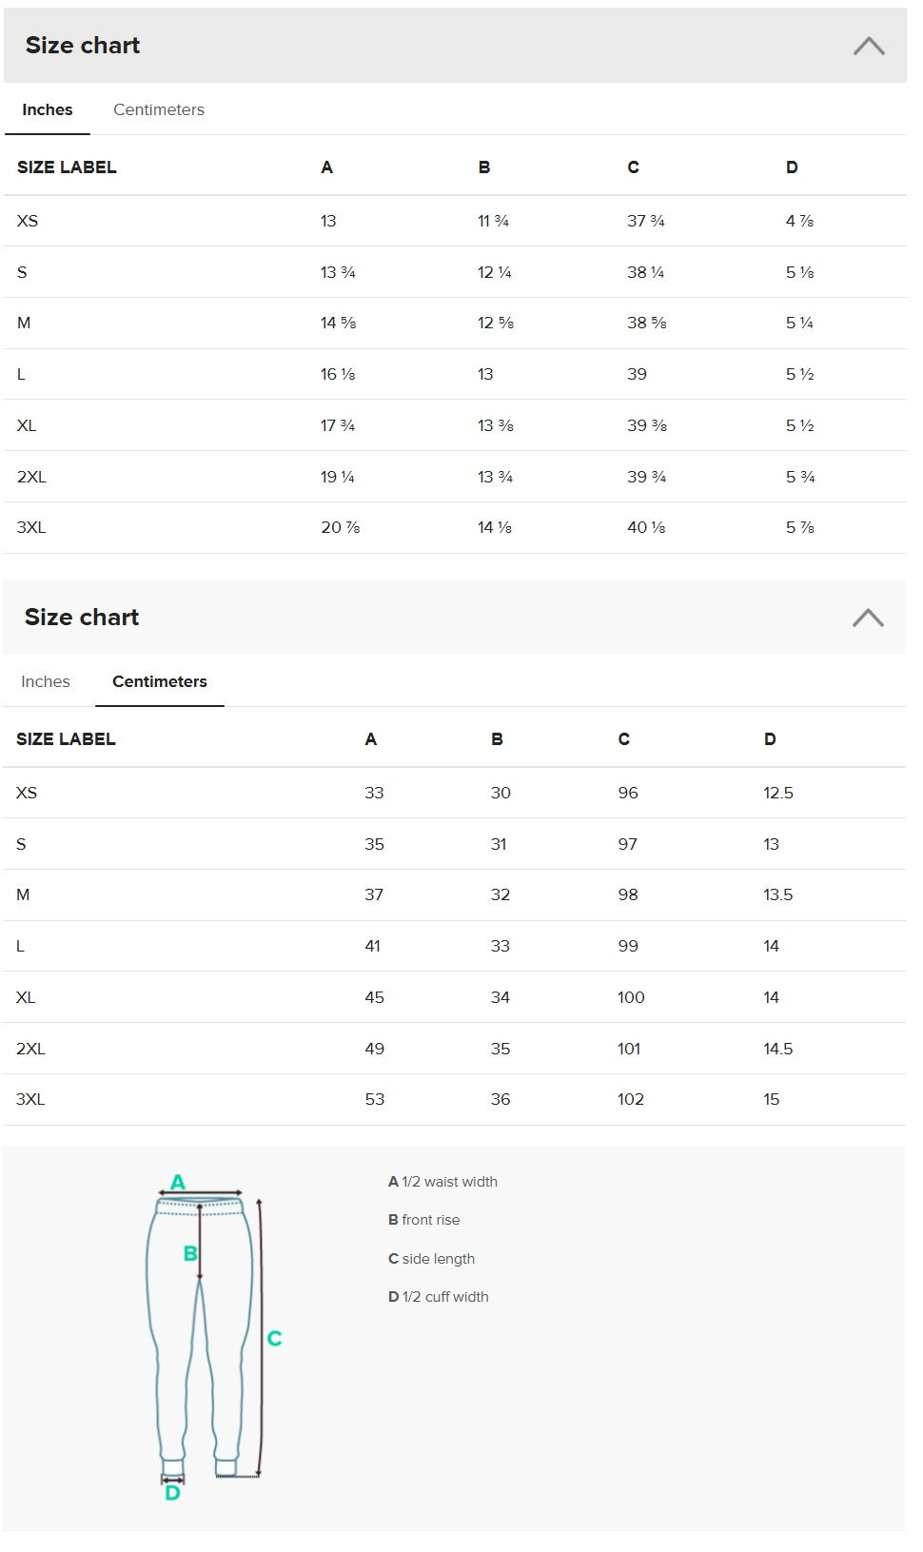Select the Centimeters tab on the second chart
Screen dimensions: 923x1552
(159, 681)
